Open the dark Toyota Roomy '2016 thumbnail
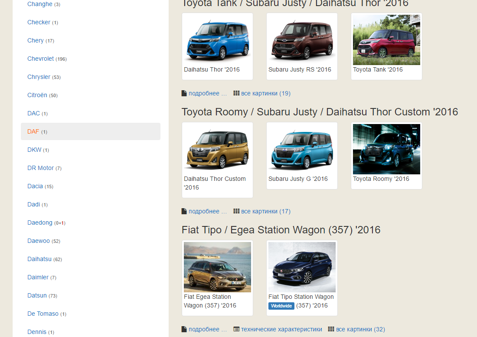 click(387, 149)
